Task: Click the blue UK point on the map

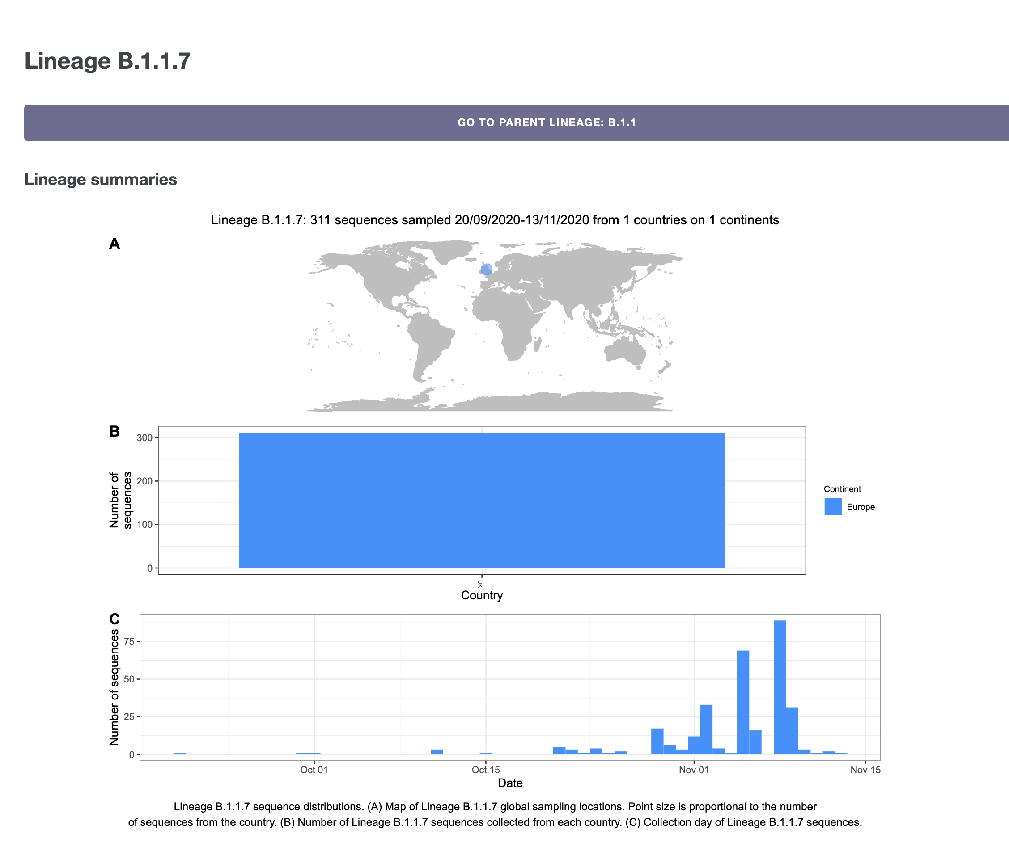Action: tap(486, 269)
